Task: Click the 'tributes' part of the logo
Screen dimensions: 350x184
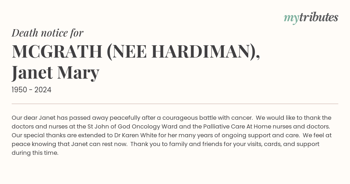Action: [318, 18]
